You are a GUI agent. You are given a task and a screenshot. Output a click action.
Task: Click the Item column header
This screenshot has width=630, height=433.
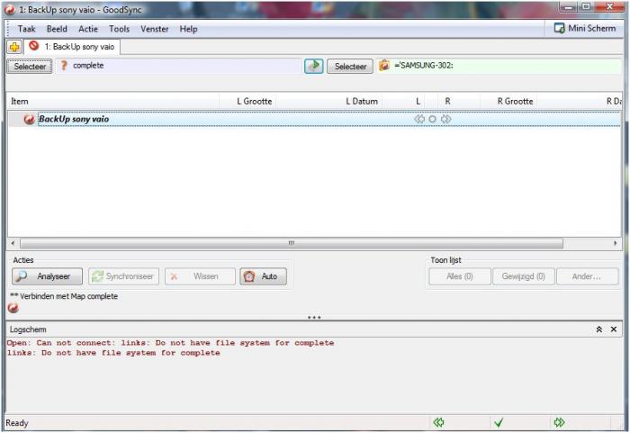pyautogui.click(x=113, y=102)
